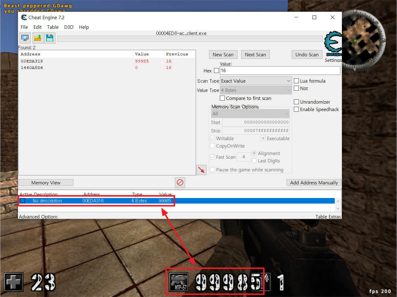Open Memory View
The height and width of the screenshot is (297, 397).
(46, 183)
